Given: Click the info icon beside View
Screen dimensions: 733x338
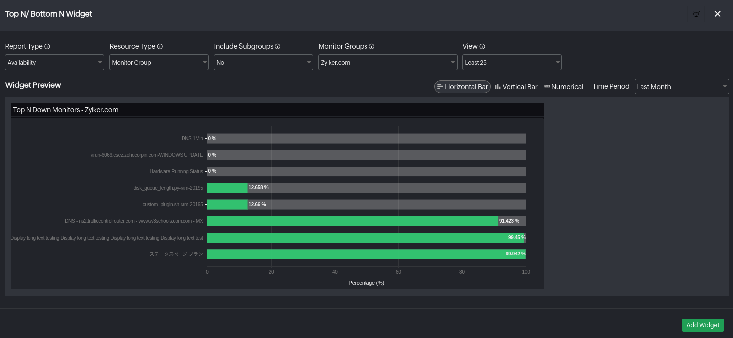Looking at the screenshot, I should 482,47.
